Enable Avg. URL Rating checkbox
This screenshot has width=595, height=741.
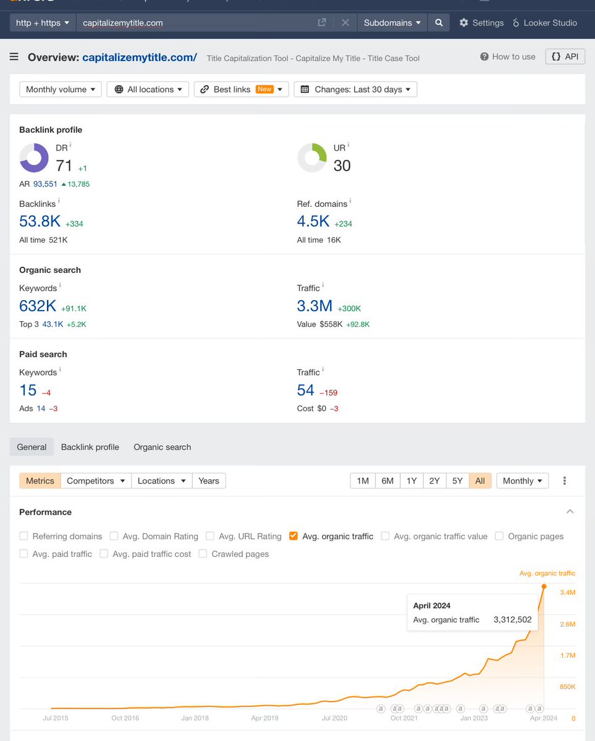click(210, 536)
